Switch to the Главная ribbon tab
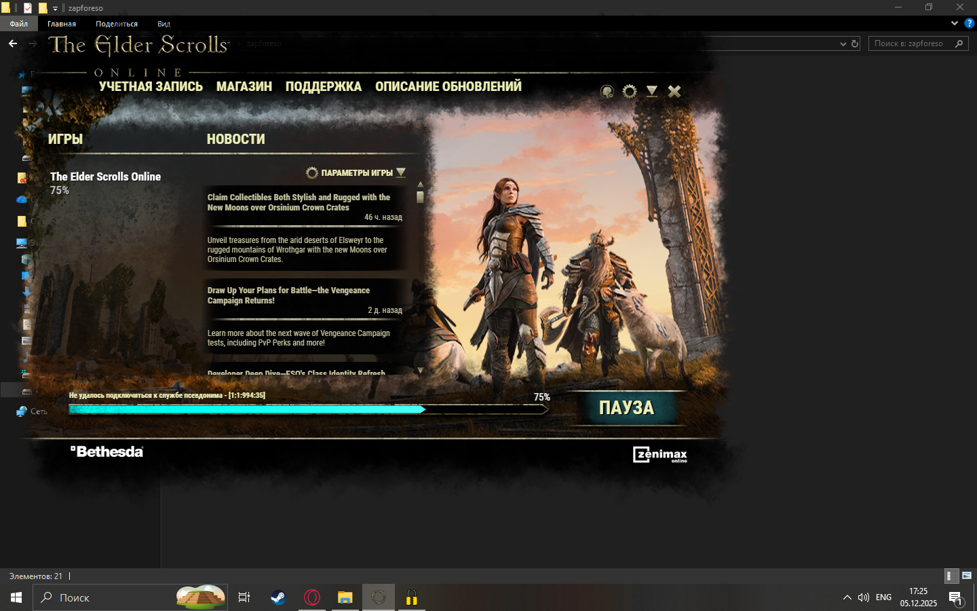This screenshot has width=977, height=611. pos(62,24)
